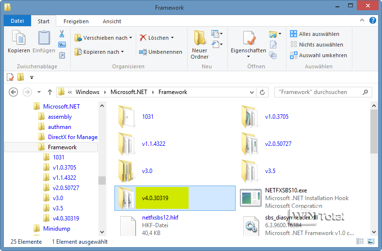The image size is (382, 251).
Task: Switch to details view in status bar
Action: [x=360, y=241]
